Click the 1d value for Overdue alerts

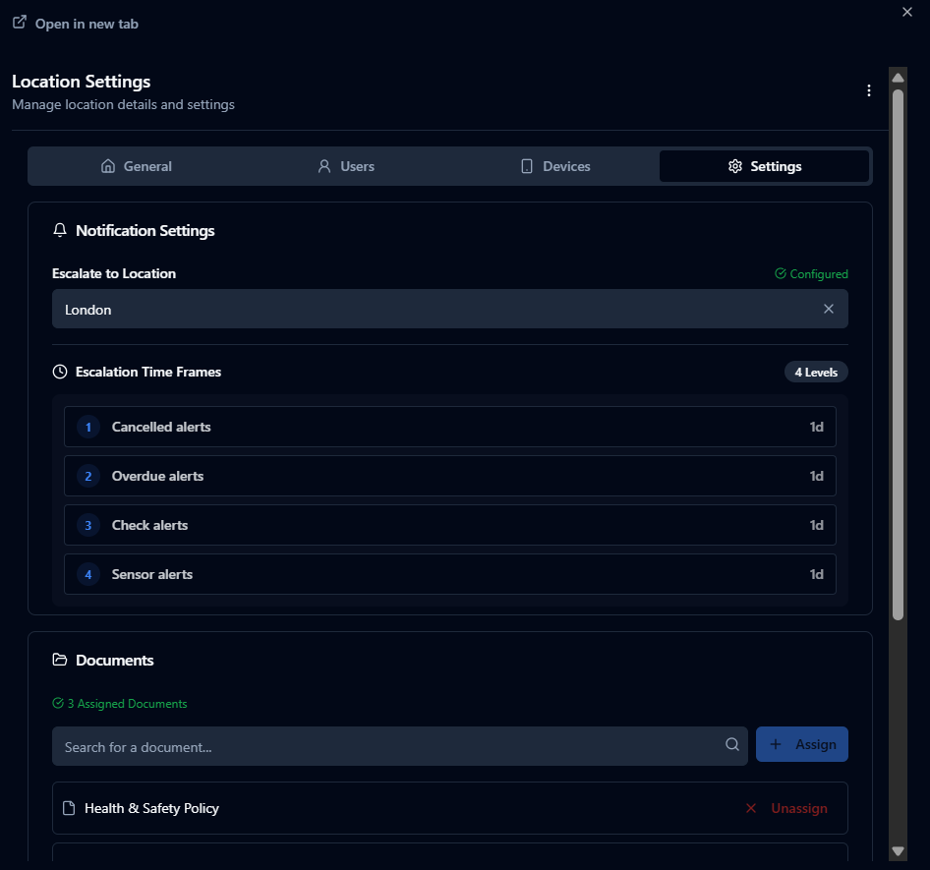tap(816, 476)
